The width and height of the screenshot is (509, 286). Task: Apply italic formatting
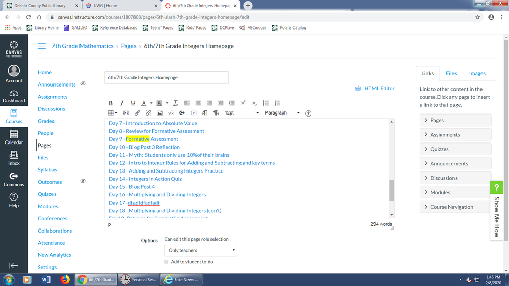pyautogui.click(x=122, y=103)
